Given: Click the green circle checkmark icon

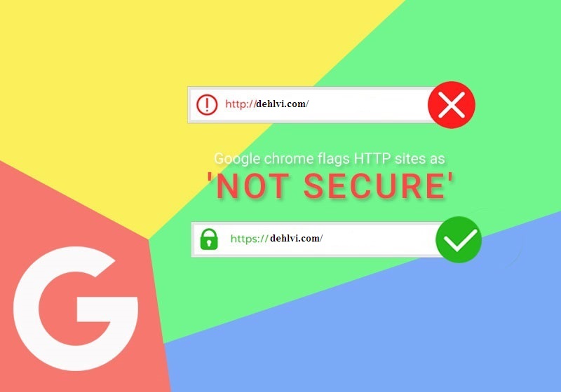Looking at the screenshot, I should [459, 239].
